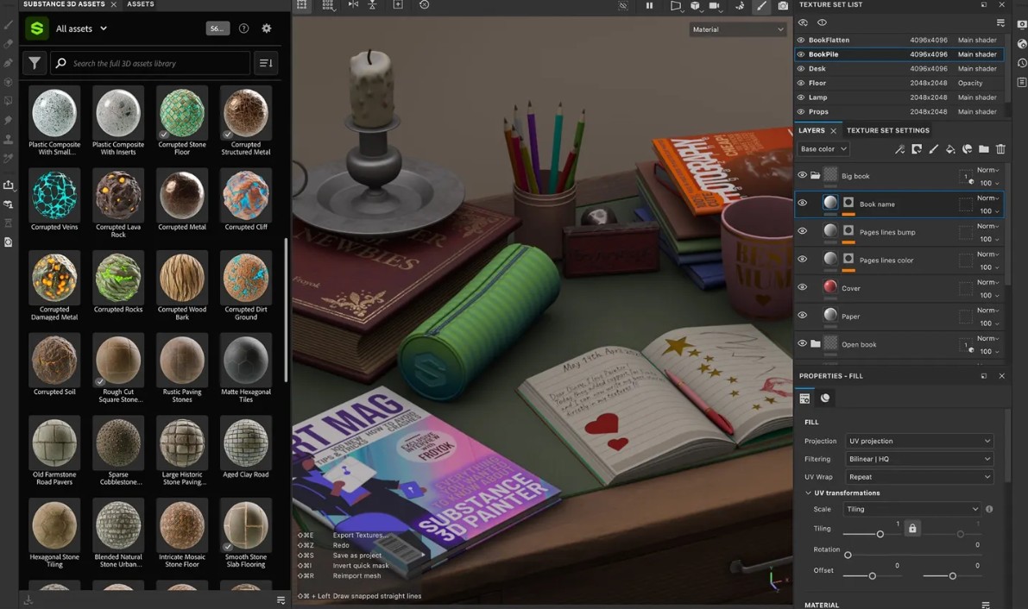1028x609 pixels.
Task: Open the help question mark icon
Action: click(244, 28)
